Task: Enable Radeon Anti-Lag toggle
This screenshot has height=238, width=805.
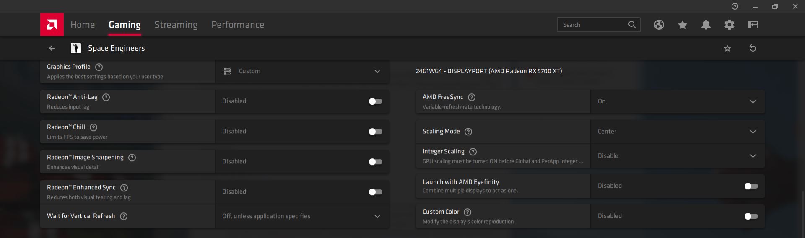Action: click(375, 101)
